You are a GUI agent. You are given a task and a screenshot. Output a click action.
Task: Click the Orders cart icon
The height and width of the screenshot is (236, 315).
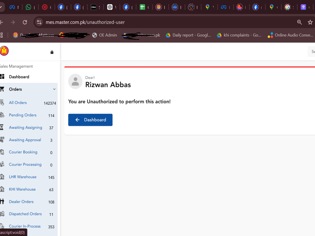[x=2, y=89]
